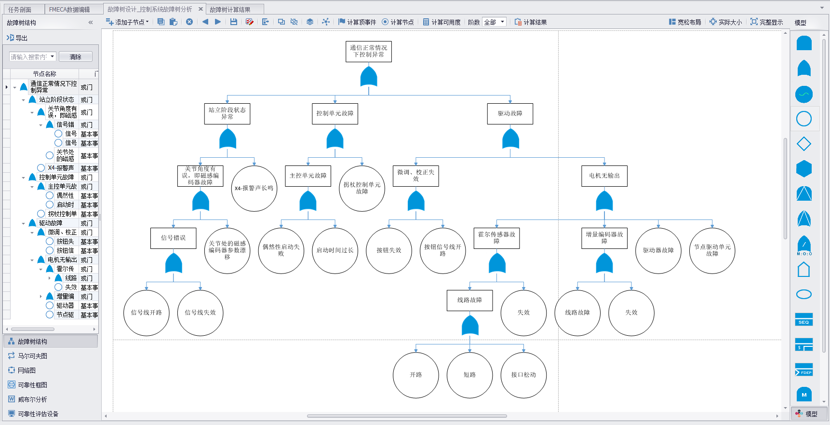Open the 阶数 全部 dropdown
This screenshot has height=425, width=830.
click(x=494, y=22)
